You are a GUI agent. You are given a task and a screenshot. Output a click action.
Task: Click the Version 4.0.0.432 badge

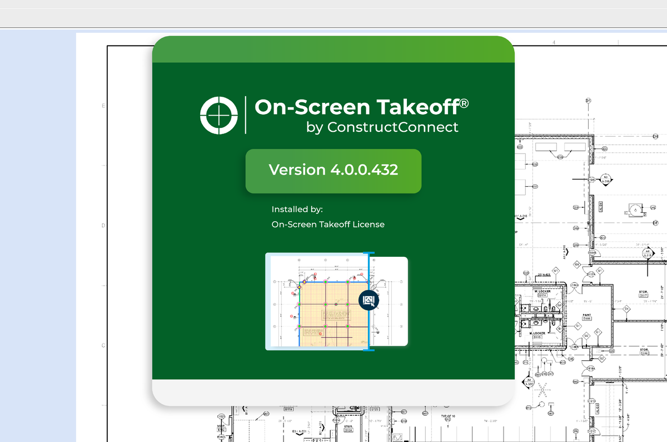(333, 170)
